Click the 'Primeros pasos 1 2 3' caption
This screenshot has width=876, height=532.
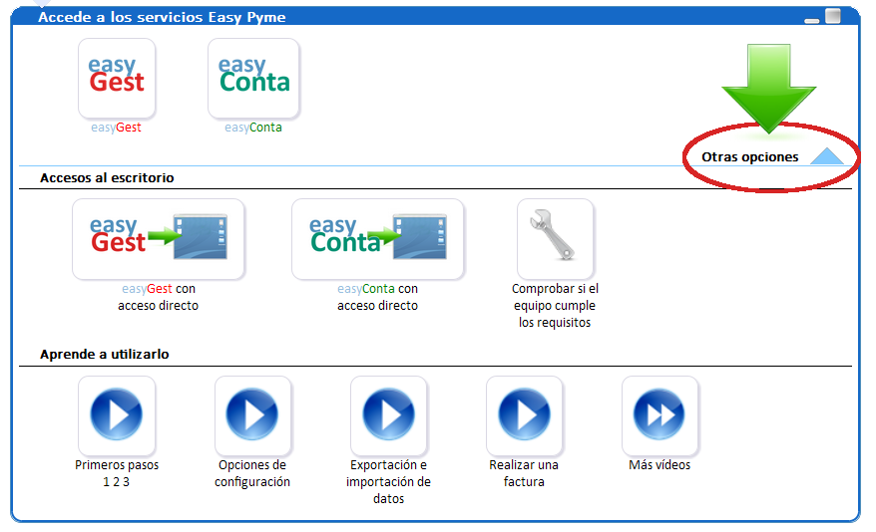pyautogui.click(x=117, y=473)
